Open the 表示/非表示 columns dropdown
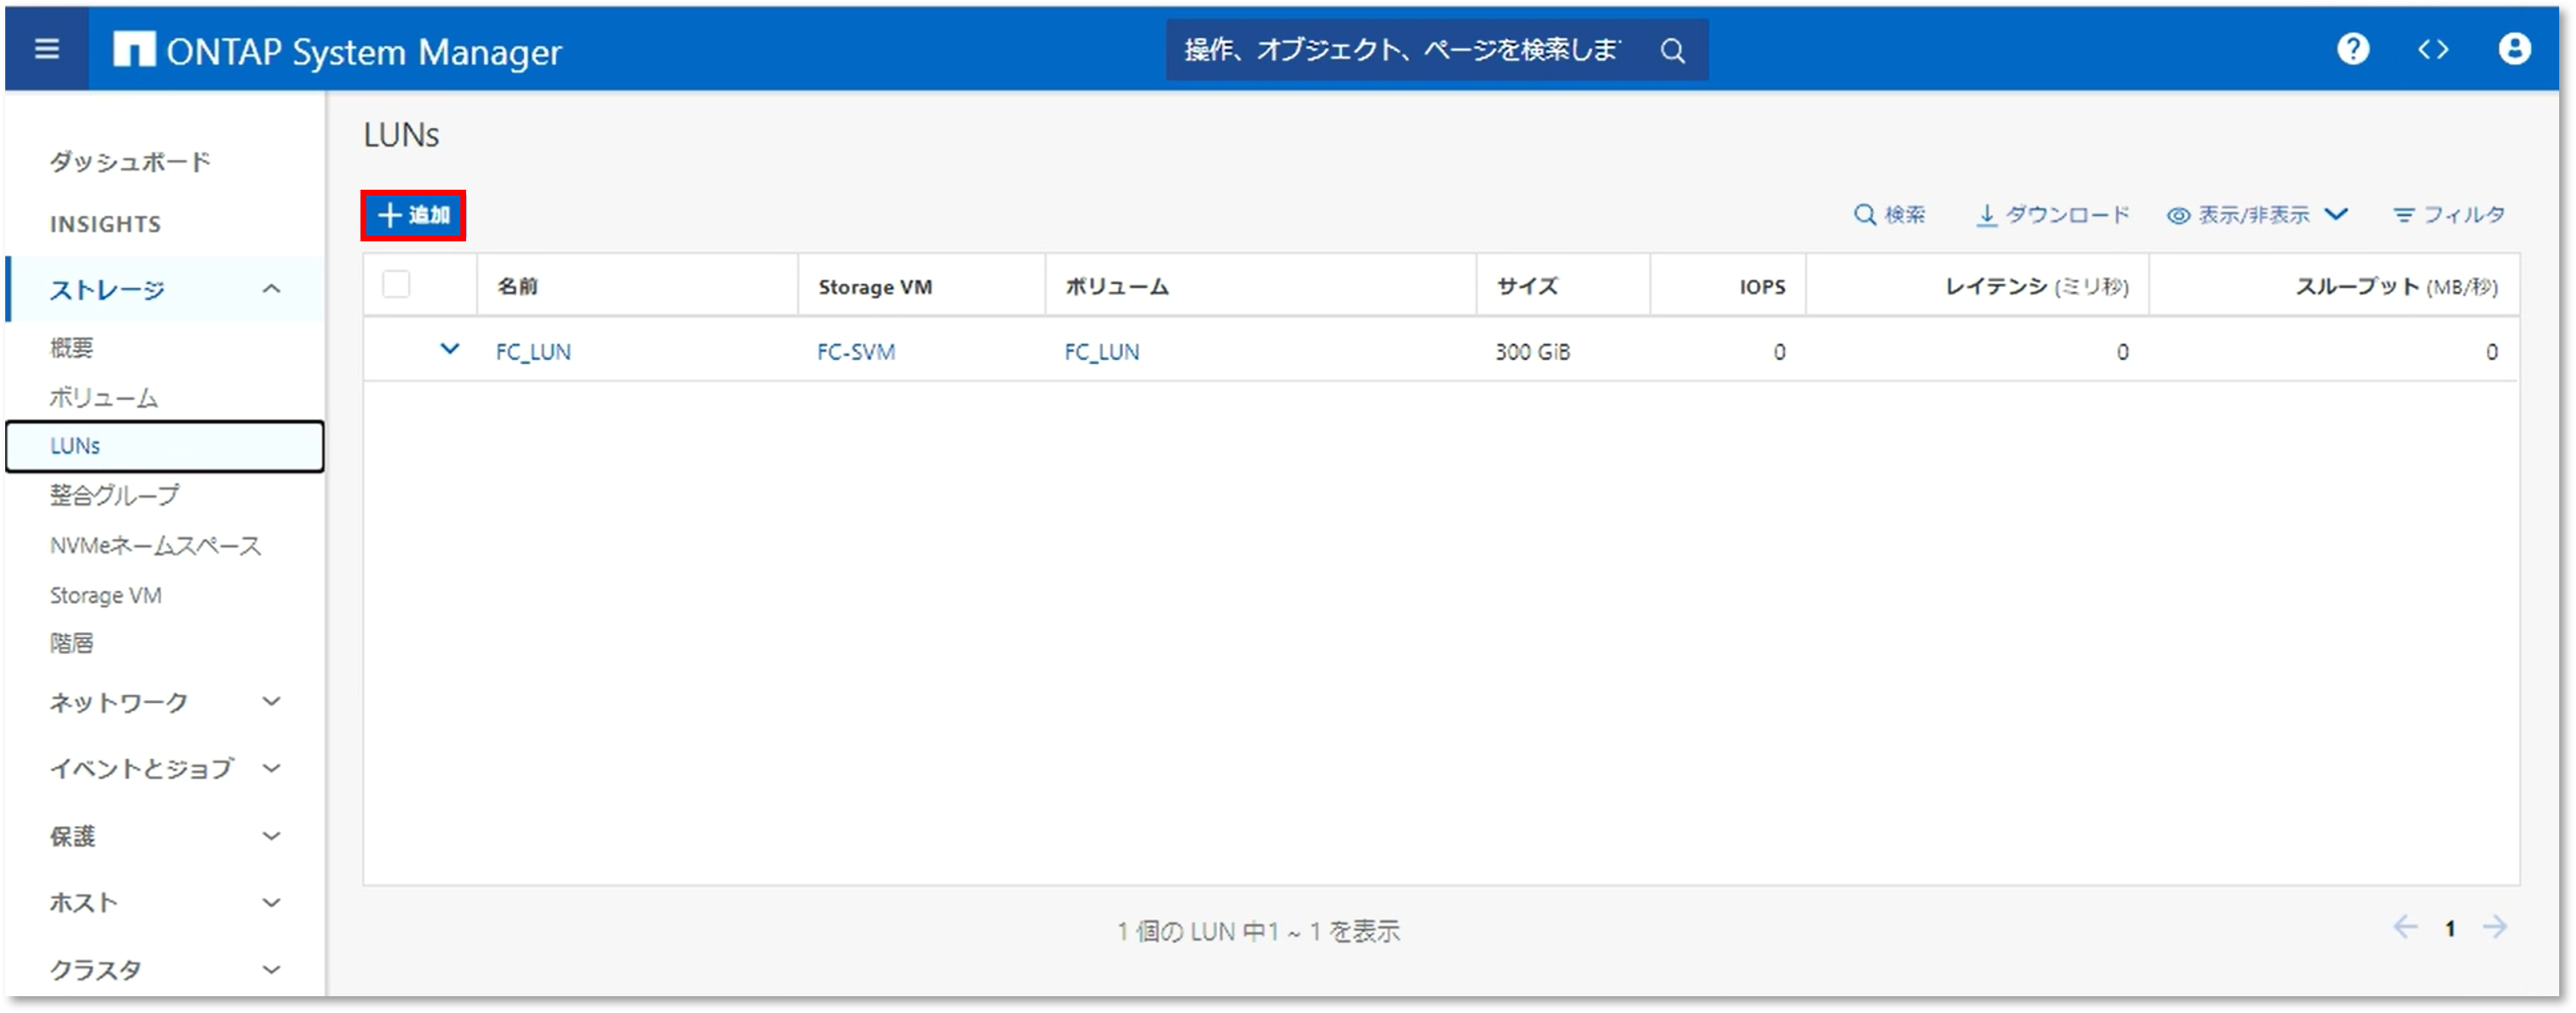 pyautogui.click(x=2257, y=215)
